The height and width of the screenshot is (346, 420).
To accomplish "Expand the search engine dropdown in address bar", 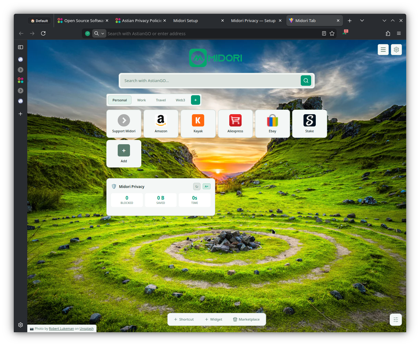I will click(x=99, y=33).
